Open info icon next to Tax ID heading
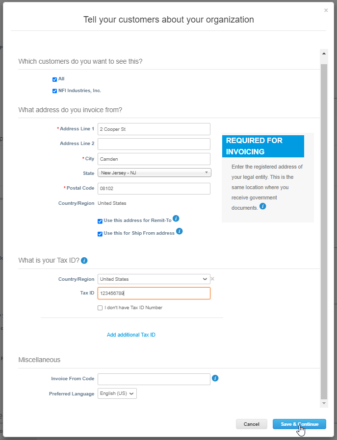337x440 pixels. (x=84, y=261)
